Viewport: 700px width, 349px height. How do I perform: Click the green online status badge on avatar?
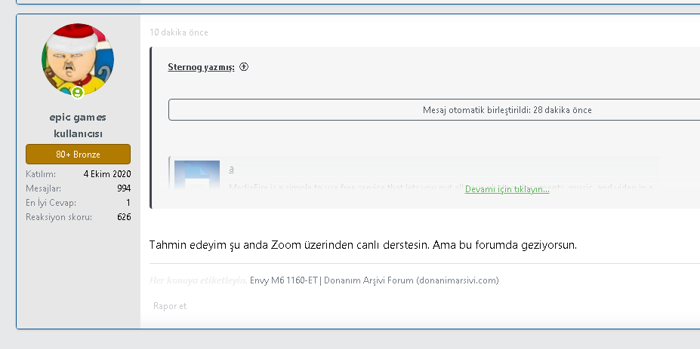[78, 93]
